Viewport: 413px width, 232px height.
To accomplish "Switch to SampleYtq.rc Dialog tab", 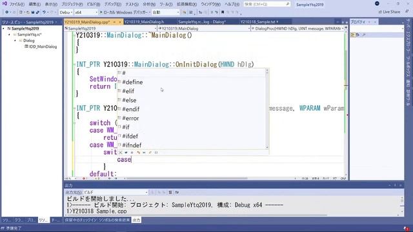I will tap(202, 22).
